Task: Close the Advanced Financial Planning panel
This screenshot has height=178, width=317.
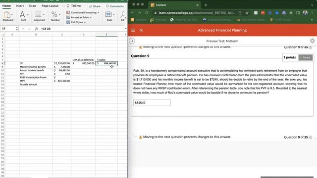Action: tap(141, 30)
